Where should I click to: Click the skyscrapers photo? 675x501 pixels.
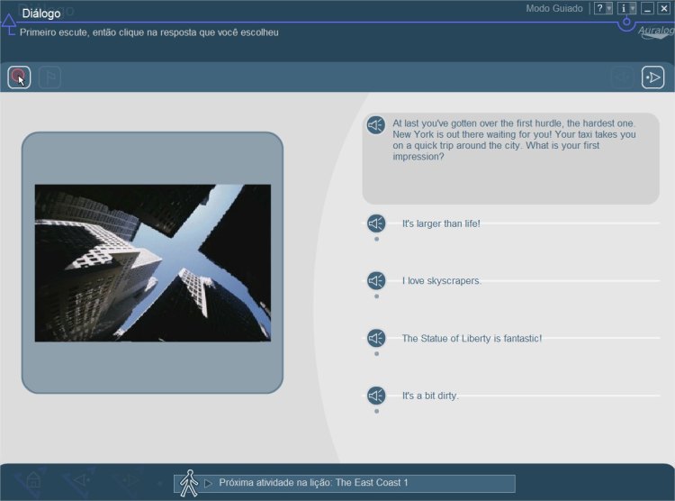pos(152,263)
